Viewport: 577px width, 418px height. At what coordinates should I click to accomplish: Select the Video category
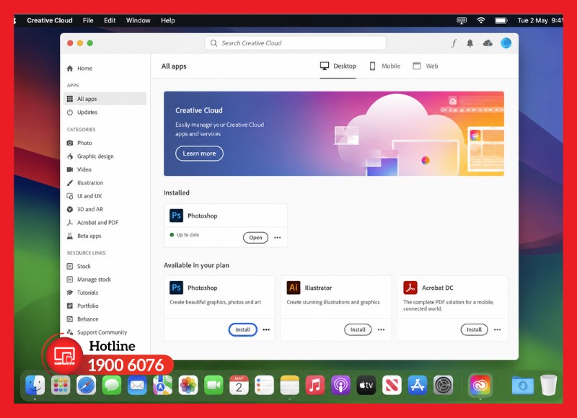tap(79, 169)
